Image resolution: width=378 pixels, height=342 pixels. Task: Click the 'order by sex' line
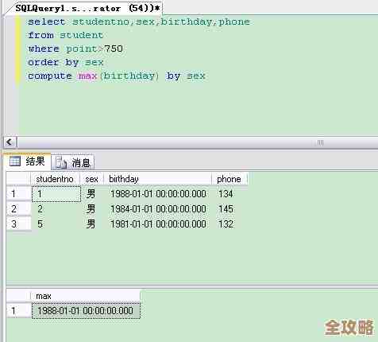[66, 63]
